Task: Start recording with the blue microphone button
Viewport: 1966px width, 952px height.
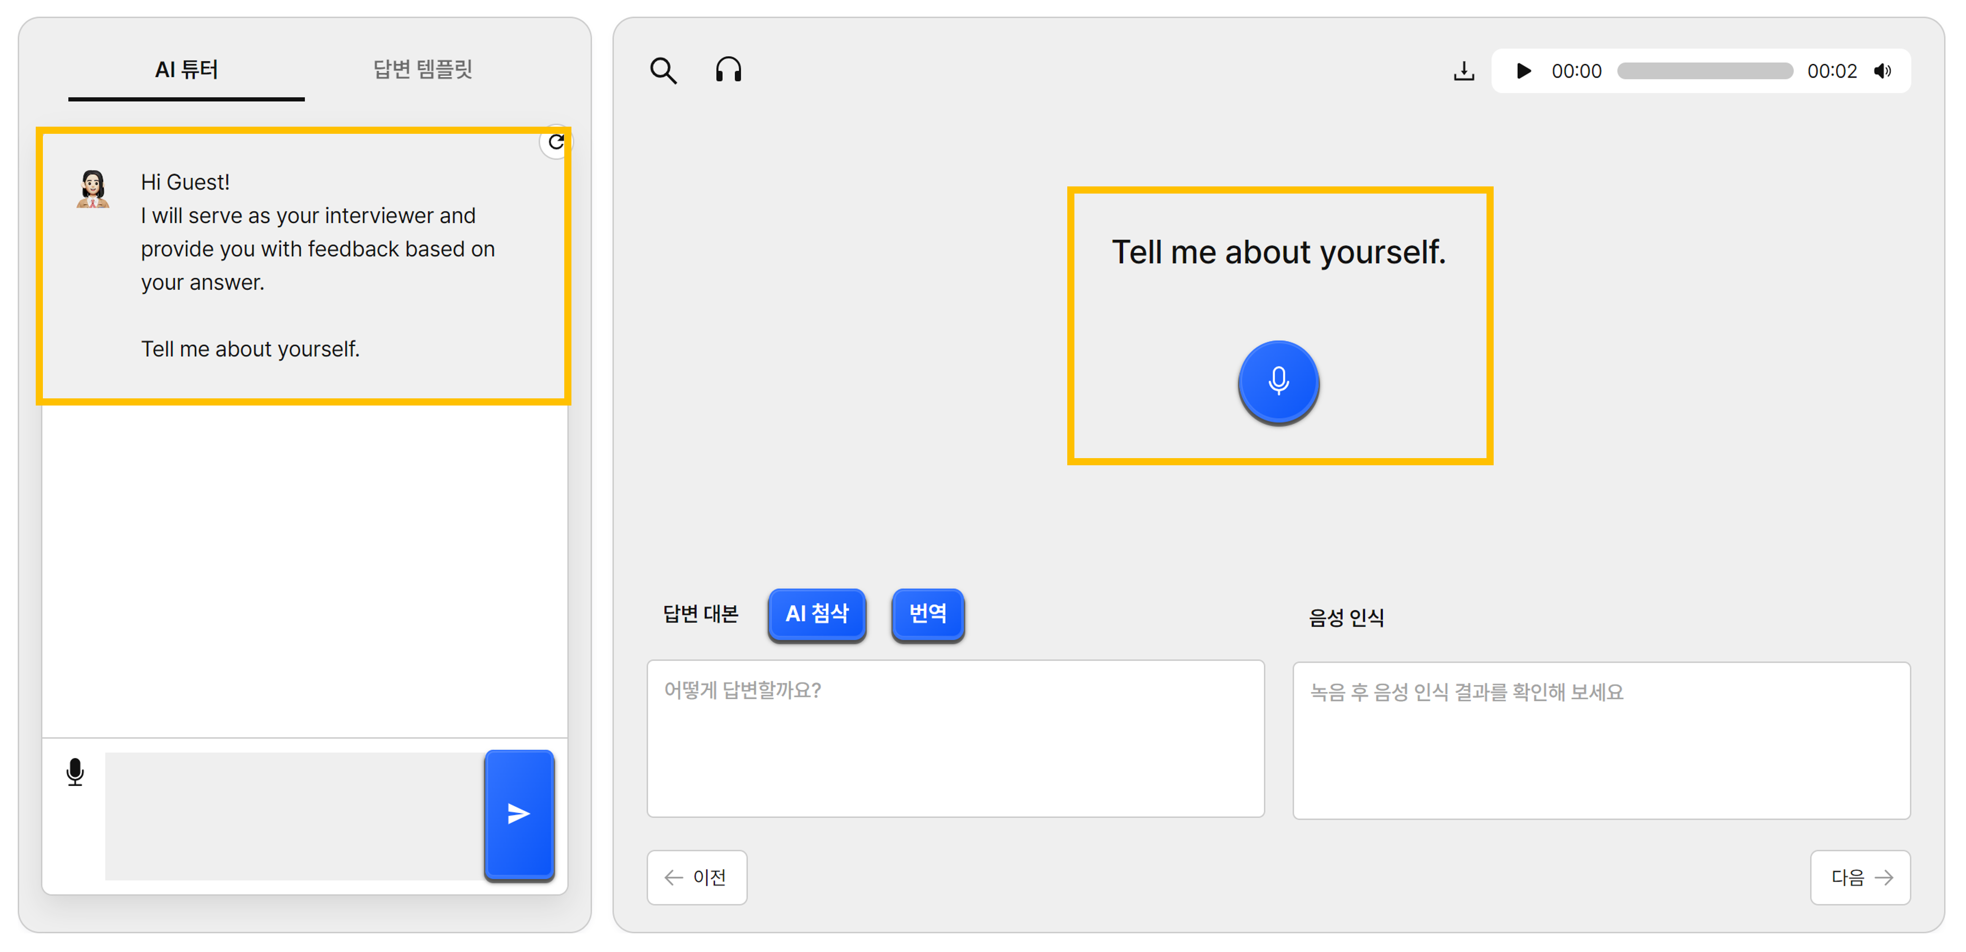Action: (x=1278, y=382)
